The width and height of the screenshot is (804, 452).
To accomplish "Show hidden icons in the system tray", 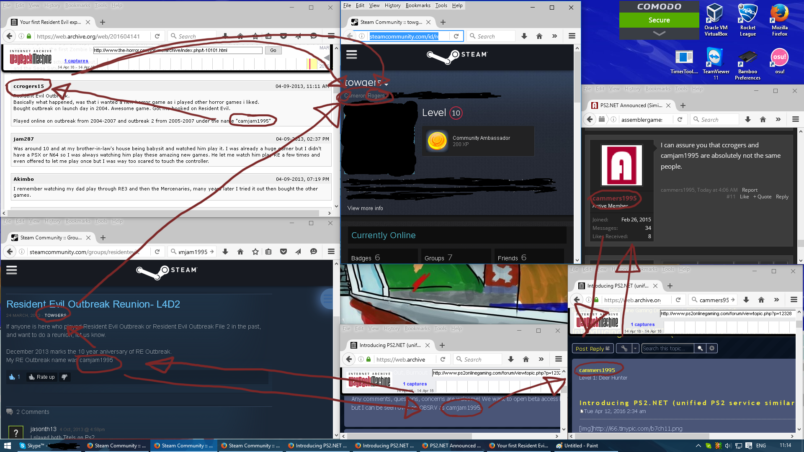I will [x=698, y=446].
